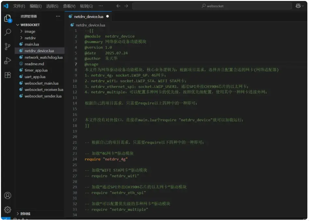Click commented require "netdrv_eth_spi" line
This screenshot has height=221, width=309.
click(115, 193)
